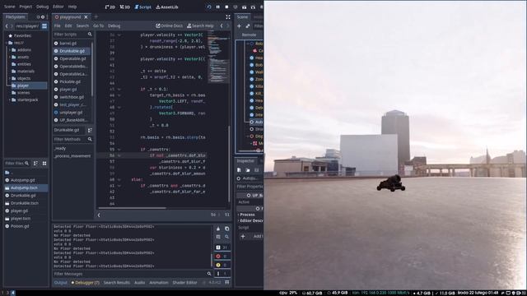This screenshot has height=296, width=527.
Task: Go back in FileSystem path history
Action: click(7, 26)
